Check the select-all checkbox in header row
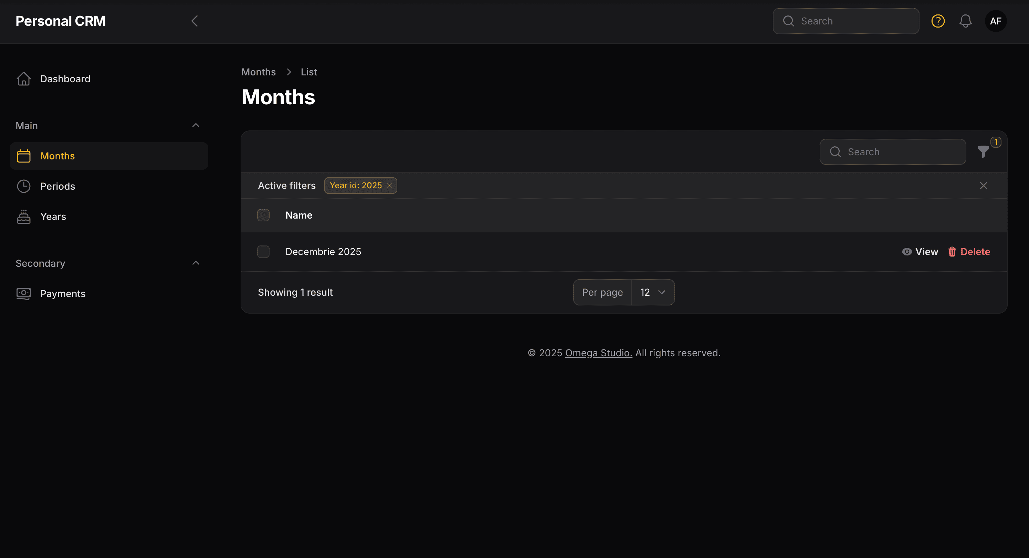Viewport: 1029px width, 558px height. click(x=263, y=215)
